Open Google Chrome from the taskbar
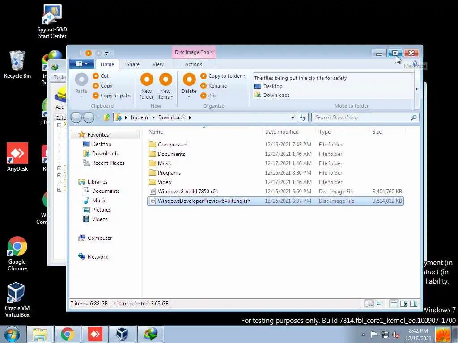This screenshot has height=343, width=458. pyautogui.click(x=68, y=334)
